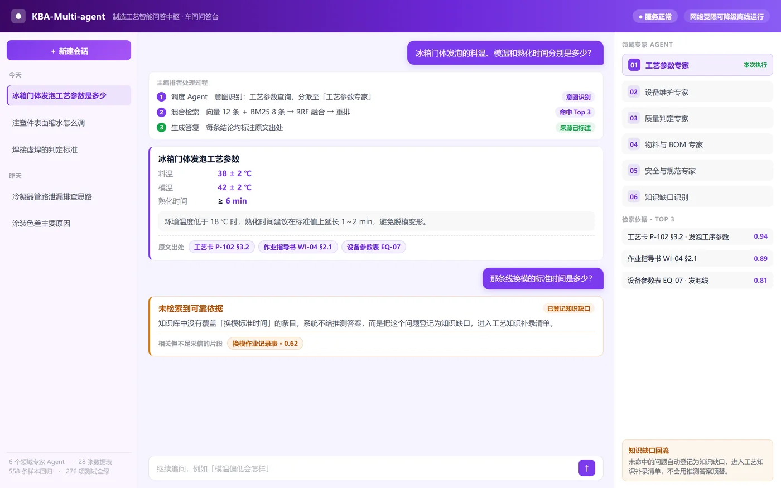The height and width of the screenshot is (488, 781).
Task: Start a new chat with 新建会话
Action: click(x=69, y=50)
